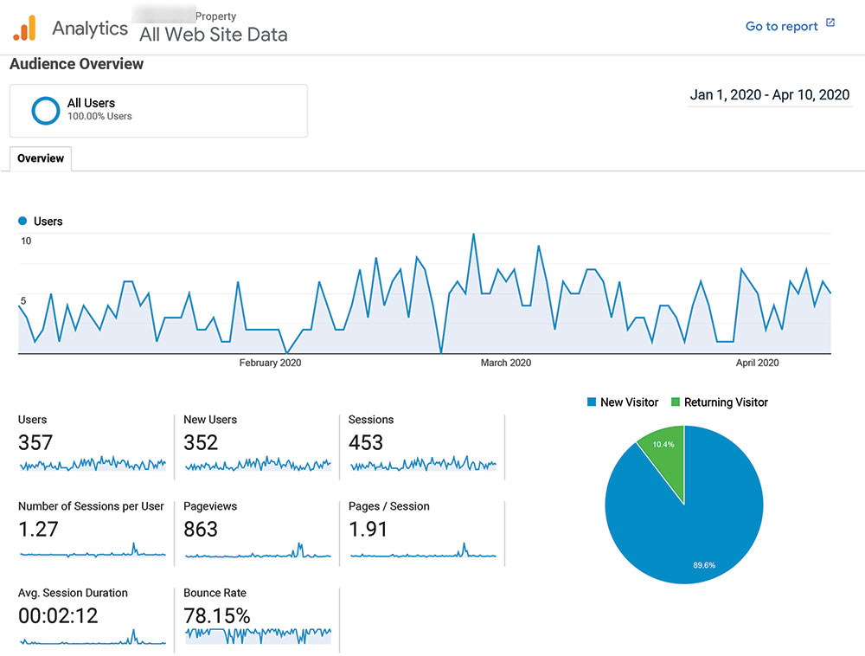Image resolution: width=865 pixels, height=656 pixels.
Task: Click the y-axis label 5
Action: pyautogui.click(x=23, y=300)
